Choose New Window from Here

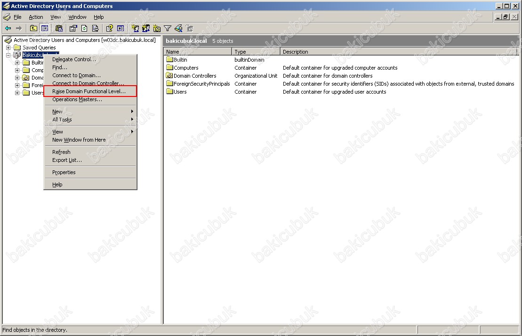click(90, 140)
